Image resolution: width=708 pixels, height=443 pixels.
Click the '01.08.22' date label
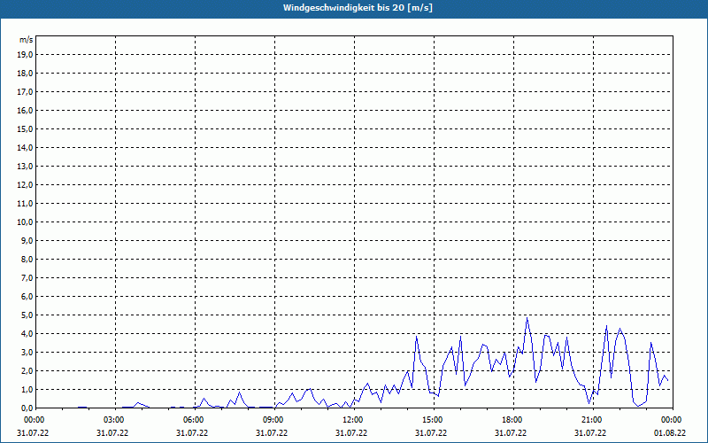[x=670, y=432]
